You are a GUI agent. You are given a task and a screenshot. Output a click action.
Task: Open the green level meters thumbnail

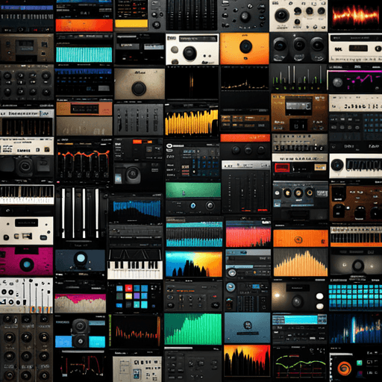coord(298,78)
